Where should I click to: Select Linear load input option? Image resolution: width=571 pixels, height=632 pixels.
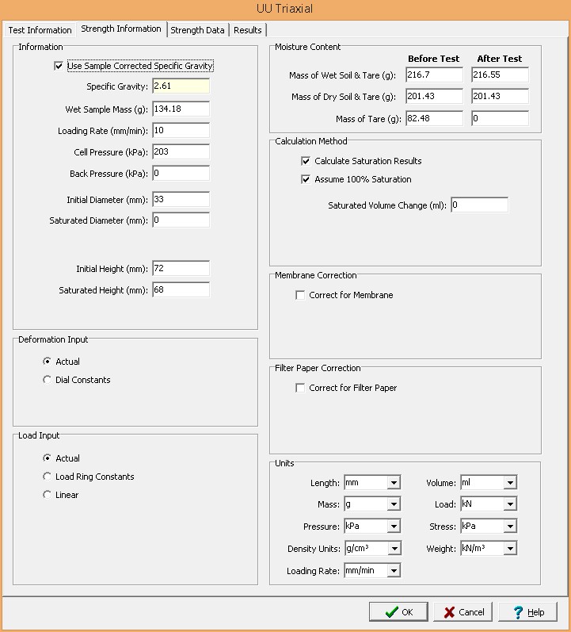coord(48,495)
